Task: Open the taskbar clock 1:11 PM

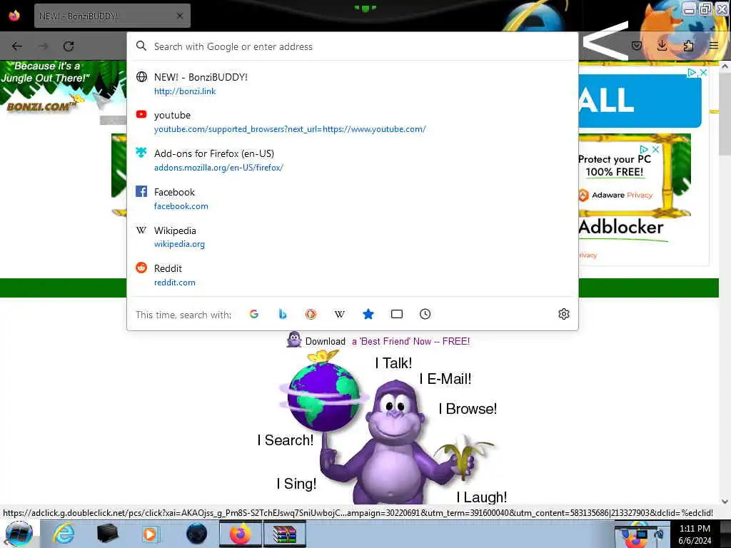Action: (695, 534)
